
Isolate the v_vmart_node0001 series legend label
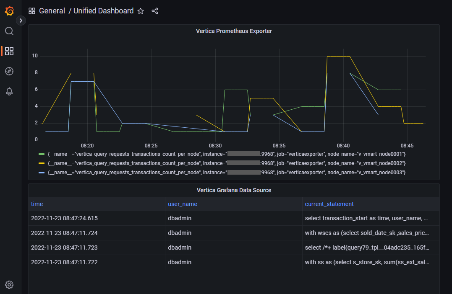coord(227,154)
